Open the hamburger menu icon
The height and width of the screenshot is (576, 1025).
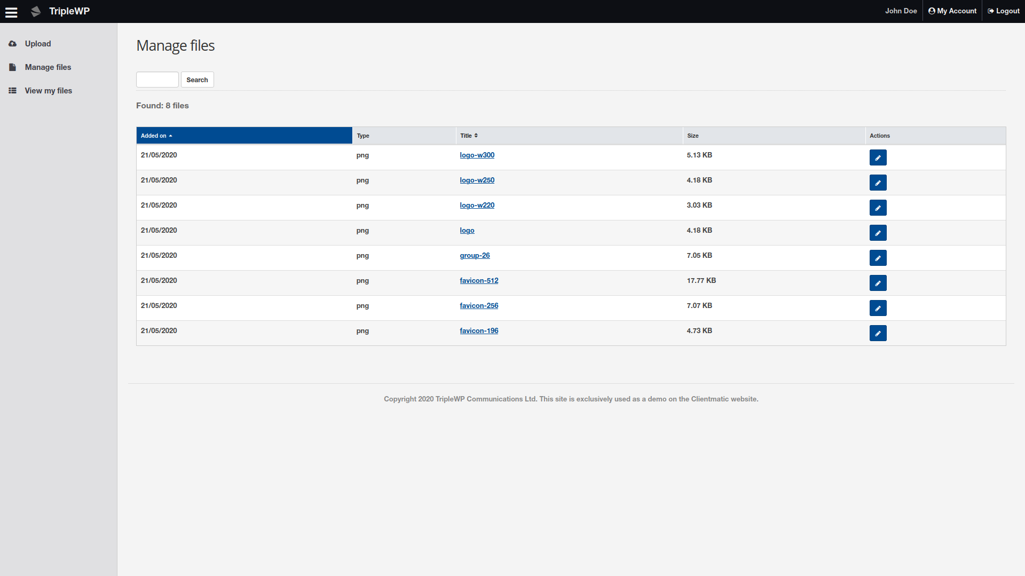11,12
